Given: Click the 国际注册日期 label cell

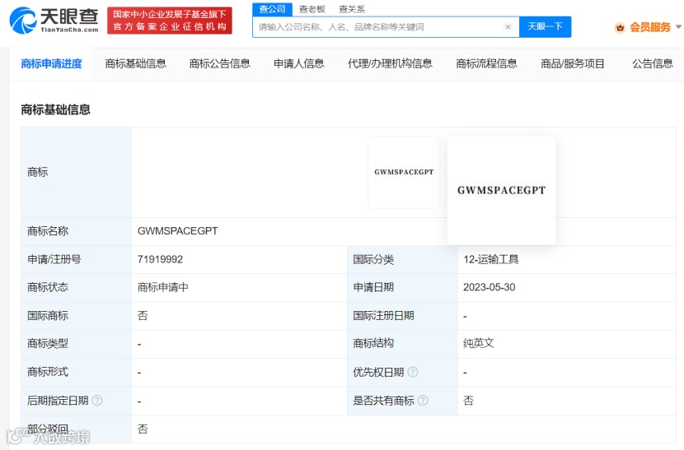Looking at the screenshot, I should point(402,315).
